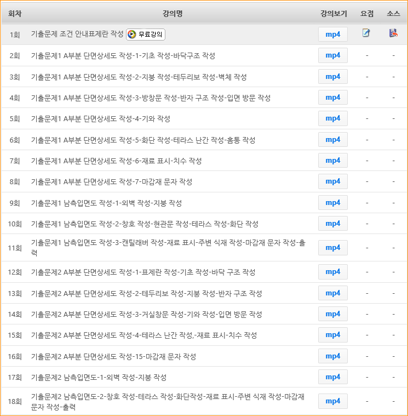Screen dimensions: 408x416
Task: Download the source file icon for lecture 1
Action: (393, 33)
